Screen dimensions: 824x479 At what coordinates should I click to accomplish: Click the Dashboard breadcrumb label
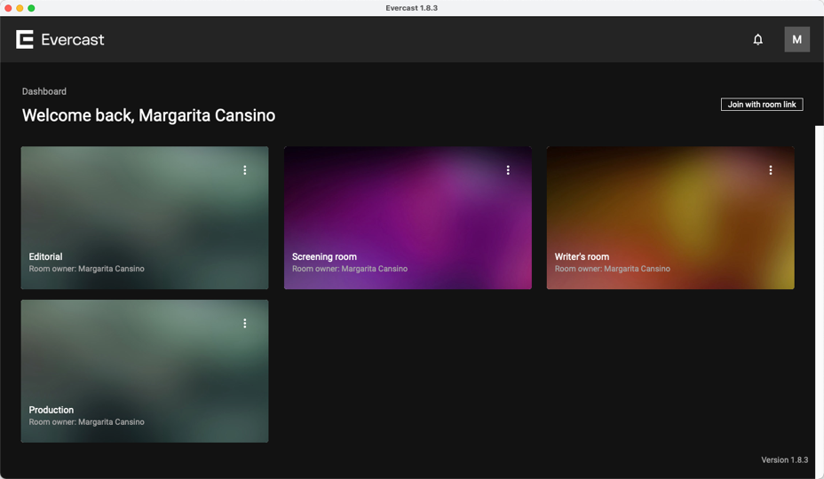44,91
